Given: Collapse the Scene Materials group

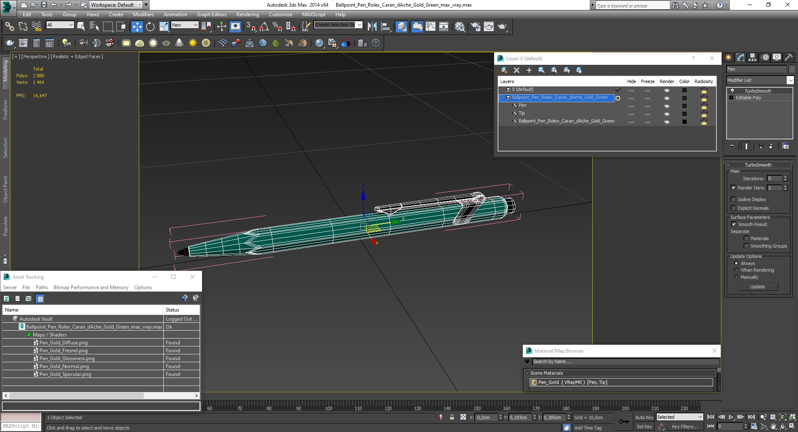Looking at the screenshot, I should pos(527,373).
